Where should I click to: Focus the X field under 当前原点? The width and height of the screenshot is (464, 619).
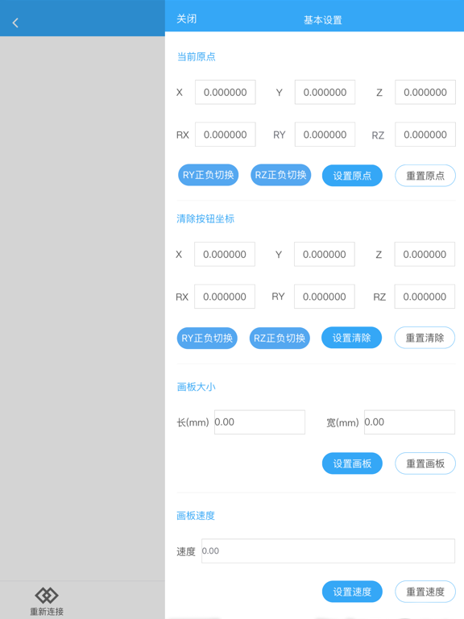pos(226,92)
